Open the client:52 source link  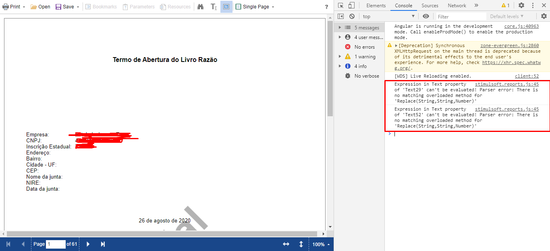[527, 76]
